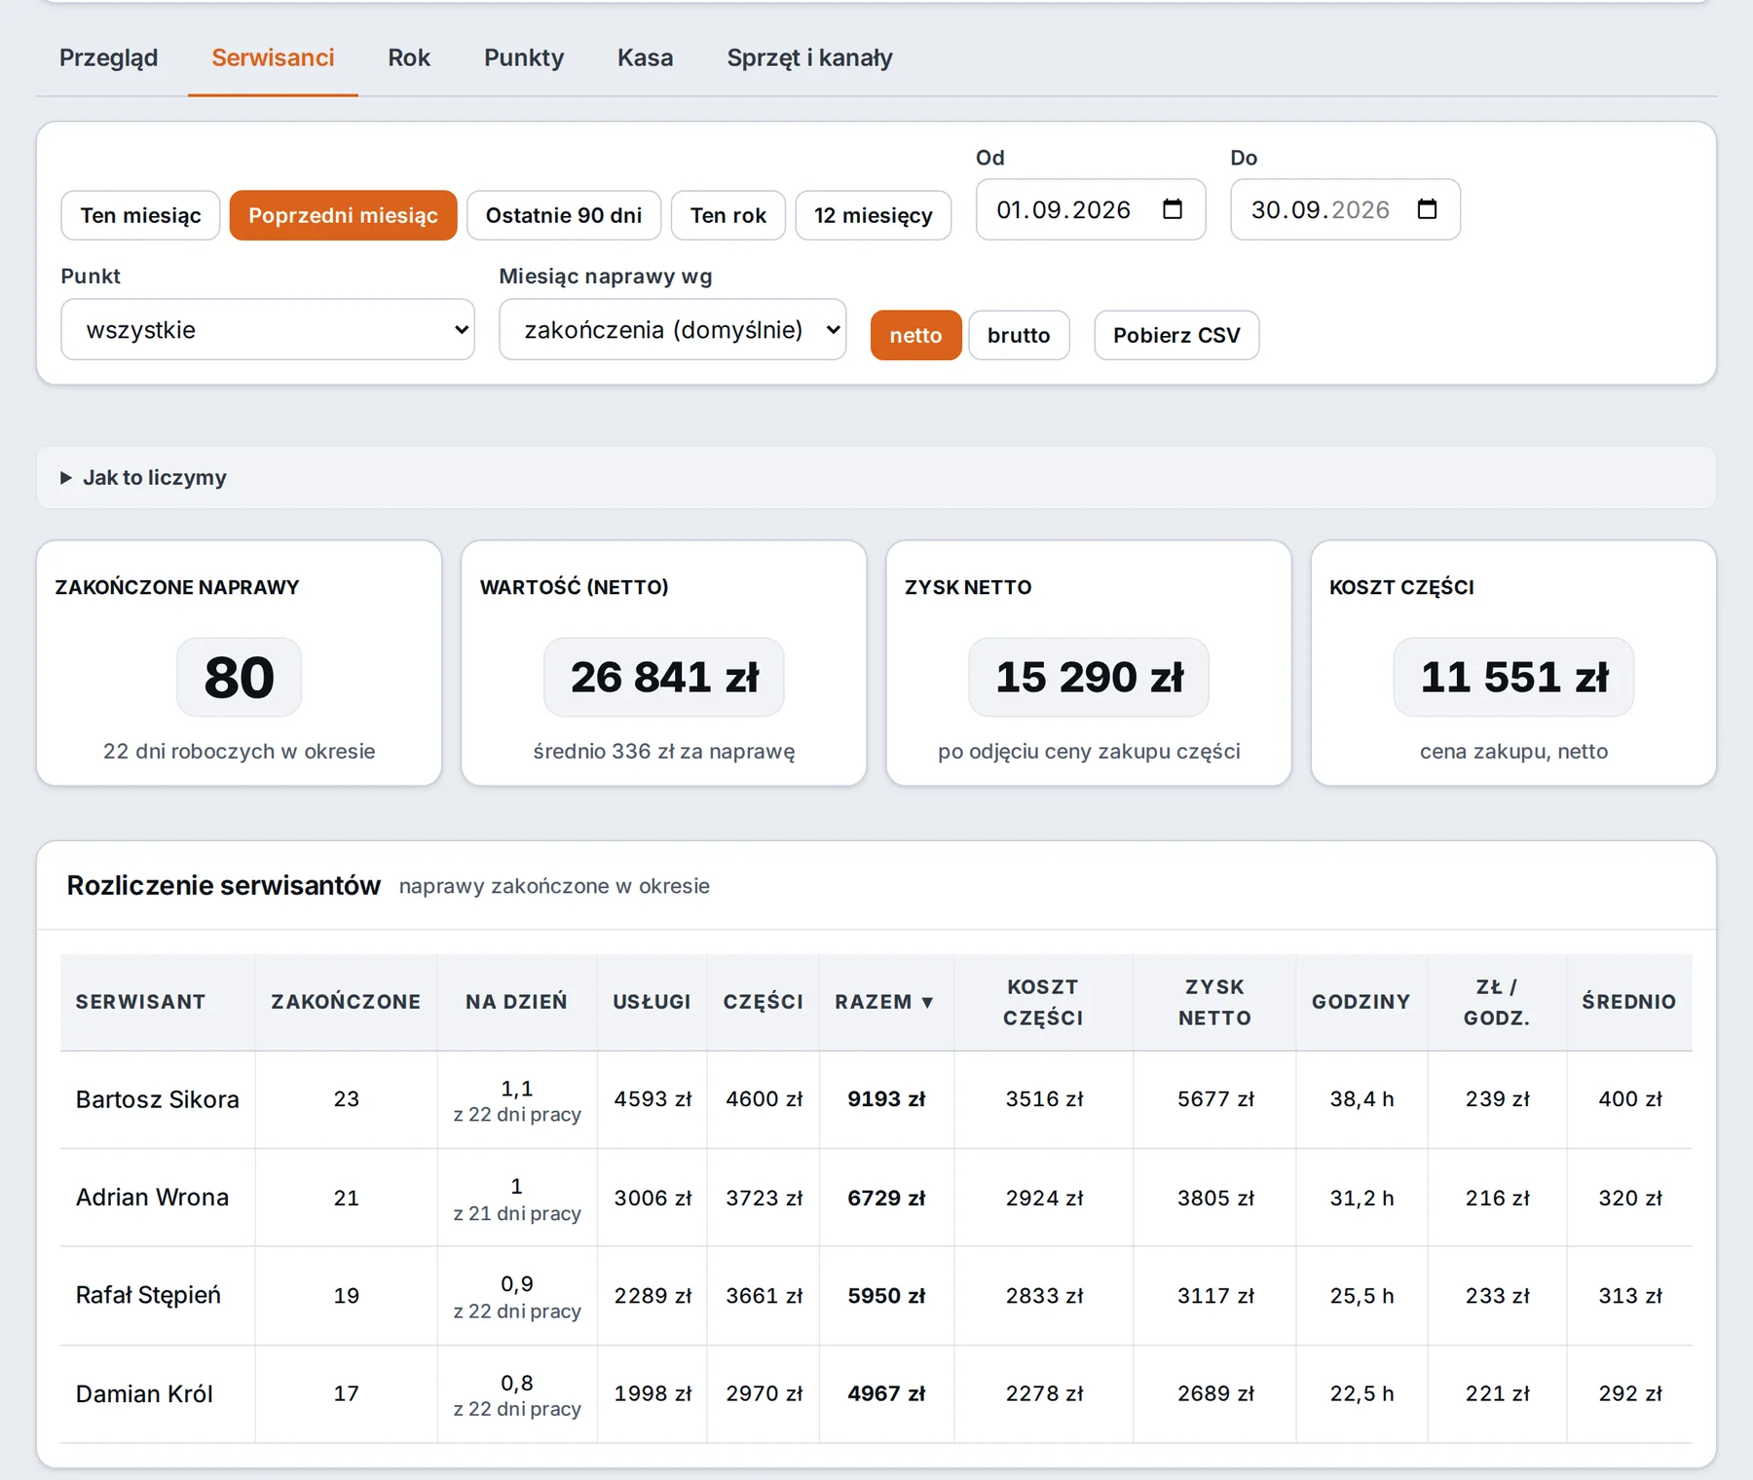Click the 15 290 zł profit value
1753x1480 pixels.
tap(1089, 677)
